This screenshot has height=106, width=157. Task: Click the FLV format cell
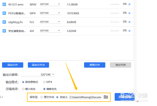tap(32, 22)
